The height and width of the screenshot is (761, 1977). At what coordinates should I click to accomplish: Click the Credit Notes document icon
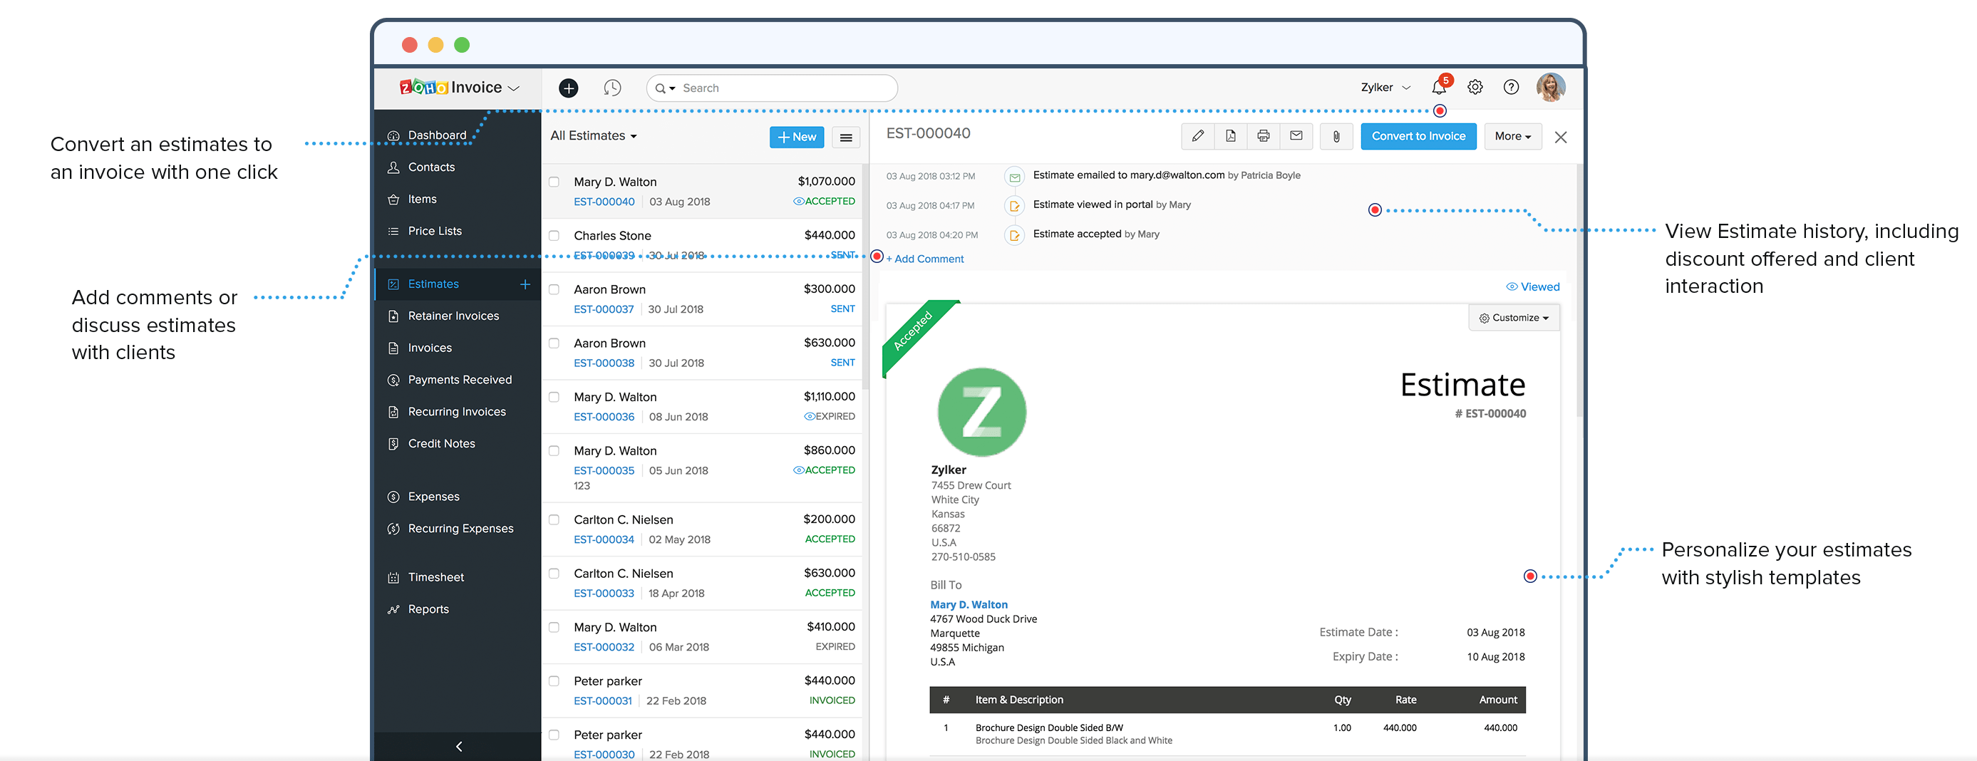[393, 444]
